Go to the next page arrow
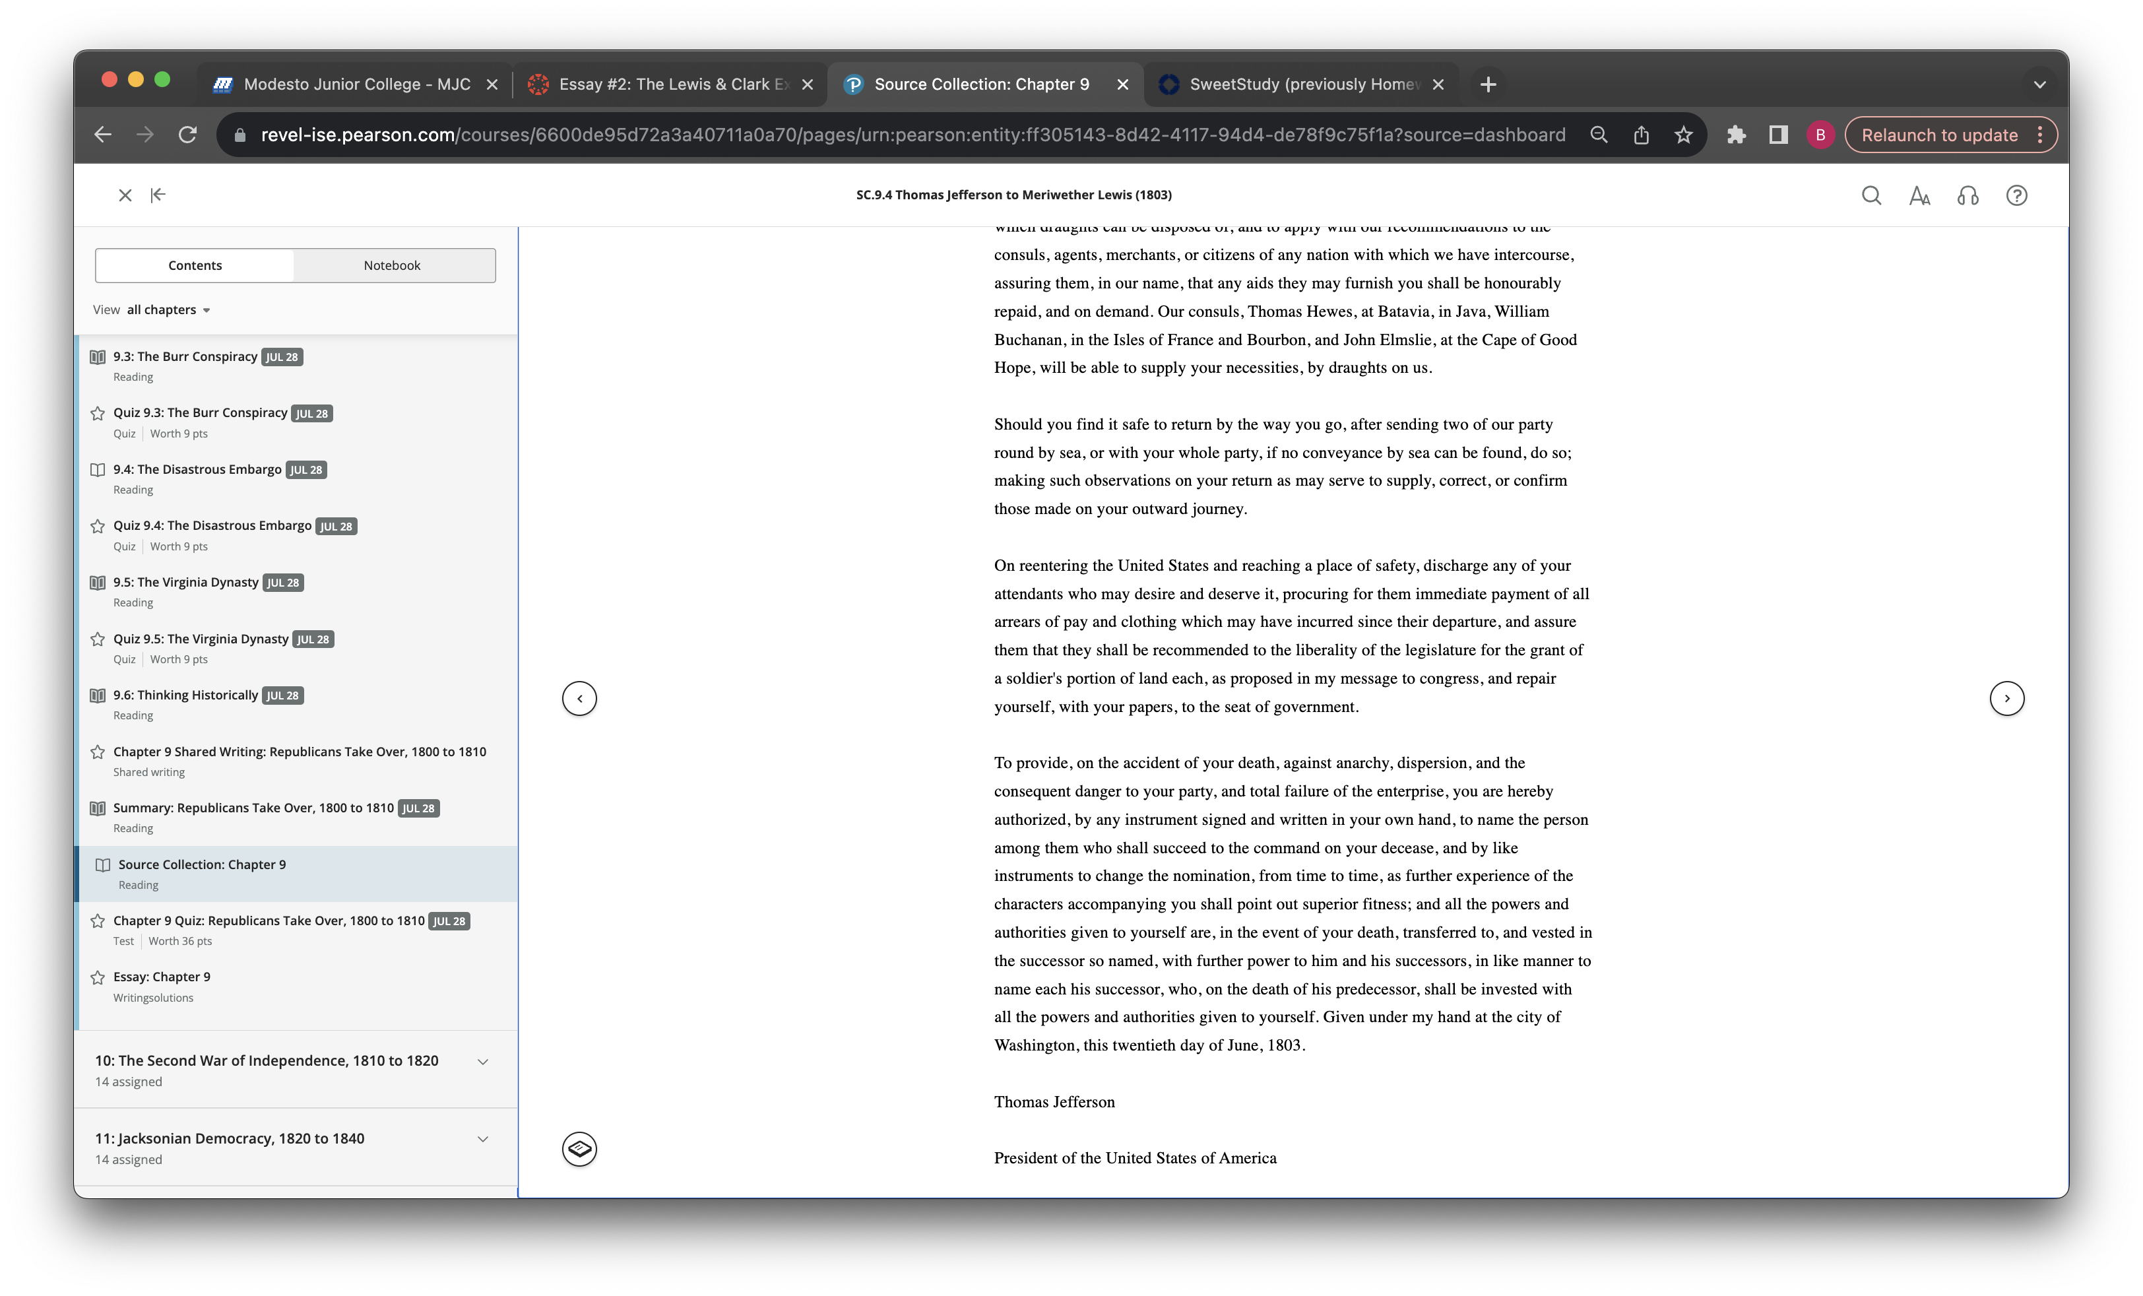Screen dimensions: 2143x1296 (2006, 697)
